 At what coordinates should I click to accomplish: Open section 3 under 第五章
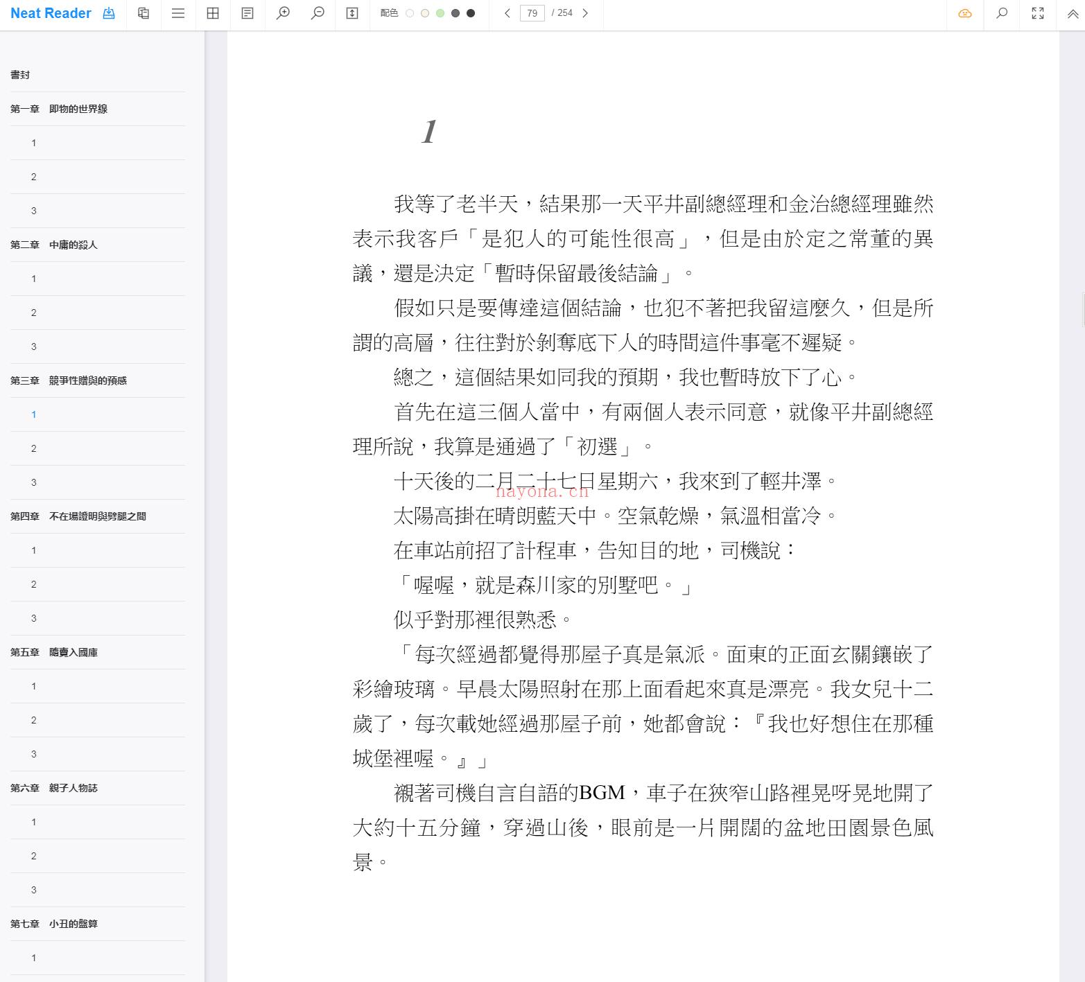tap(98, 754)
